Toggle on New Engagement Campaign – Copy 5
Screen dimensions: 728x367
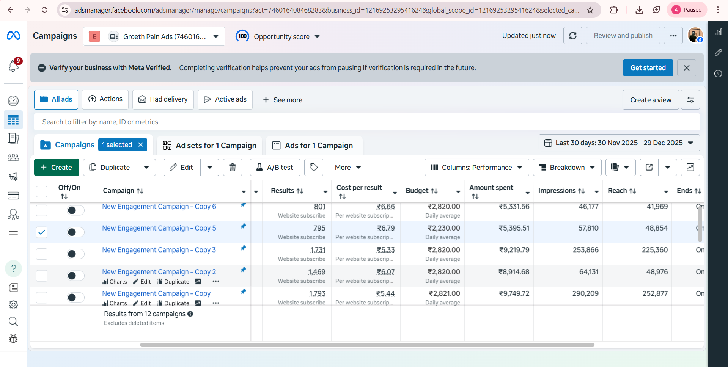click(x=75, y=232)
